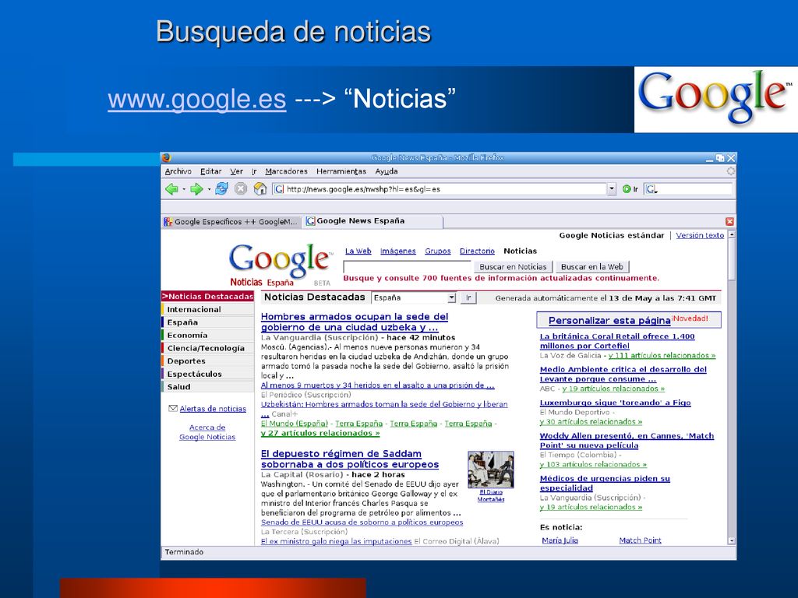Viewport: 798px width, 598px height.
Task: Open headline El depuesto régimen de Saddam
Action: (350, 459)
